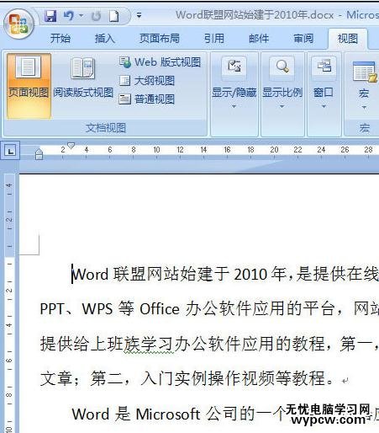Create a new blank document from the Quick Access Toolbar
379x433 pixels.
pos(114,16)
